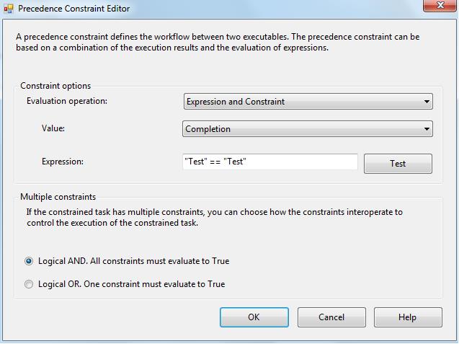The height and width of the screenshot is (344, 459).
Task: Click the 'Value:' label
Action: 53,128
